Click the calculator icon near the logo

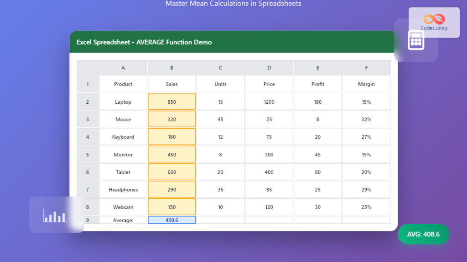pos(415,41)
